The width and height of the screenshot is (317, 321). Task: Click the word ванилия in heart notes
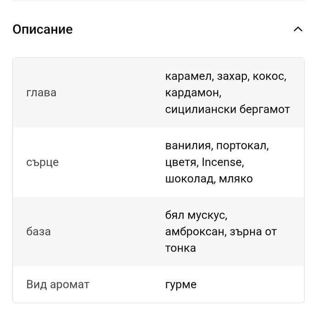[188, 146]
